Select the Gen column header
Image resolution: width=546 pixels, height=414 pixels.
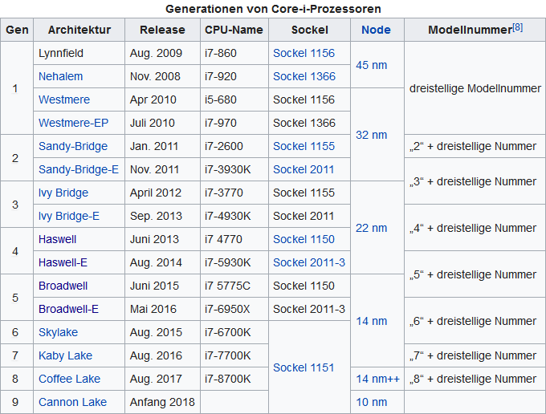pyautogui.click(x=17, y=30)
